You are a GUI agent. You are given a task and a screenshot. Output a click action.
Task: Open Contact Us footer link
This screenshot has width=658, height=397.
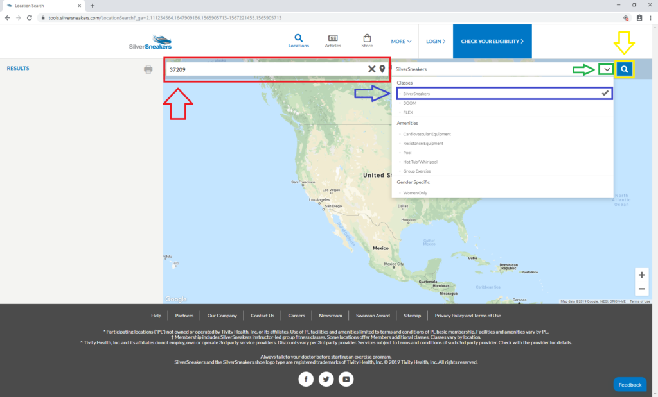click(262, 316)
